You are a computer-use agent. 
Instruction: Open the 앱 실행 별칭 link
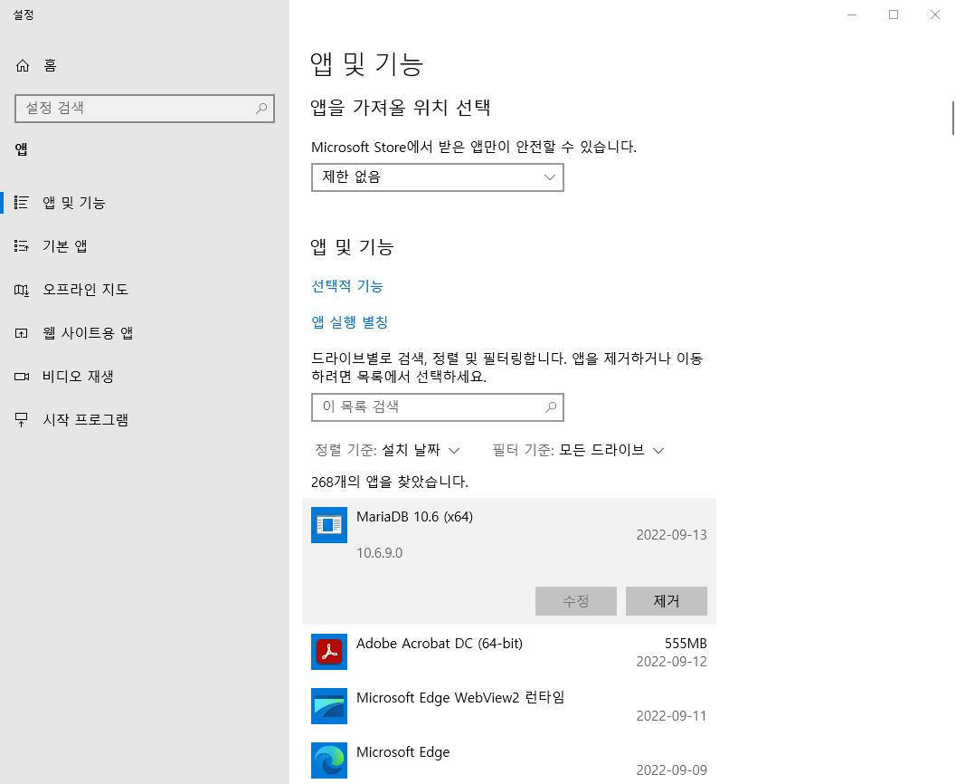(349, 322)
